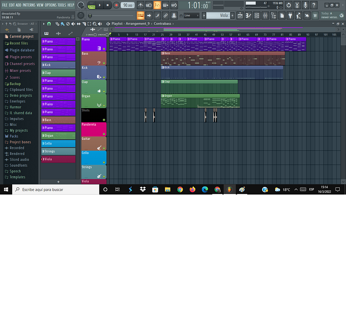
Task: Select the playlist Slice tool
Action: [84, 24]
